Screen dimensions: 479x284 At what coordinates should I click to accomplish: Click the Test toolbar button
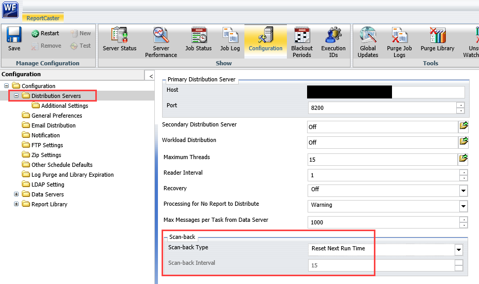(x=80, y=46)
